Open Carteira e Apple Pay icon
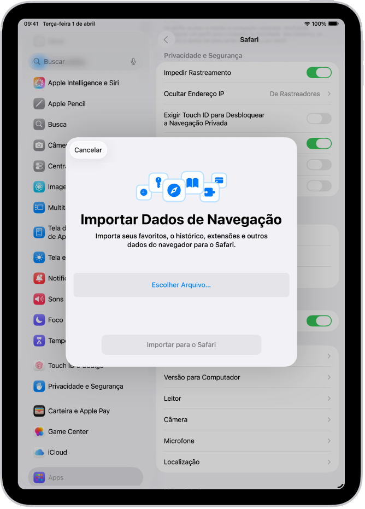This screenshot has width=365, height=509. pyautogui.click(x=39, y=411)
